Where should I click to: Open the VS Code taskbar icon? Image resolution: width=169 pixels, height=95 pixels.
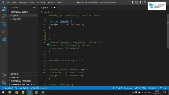[x=30, y=92]
